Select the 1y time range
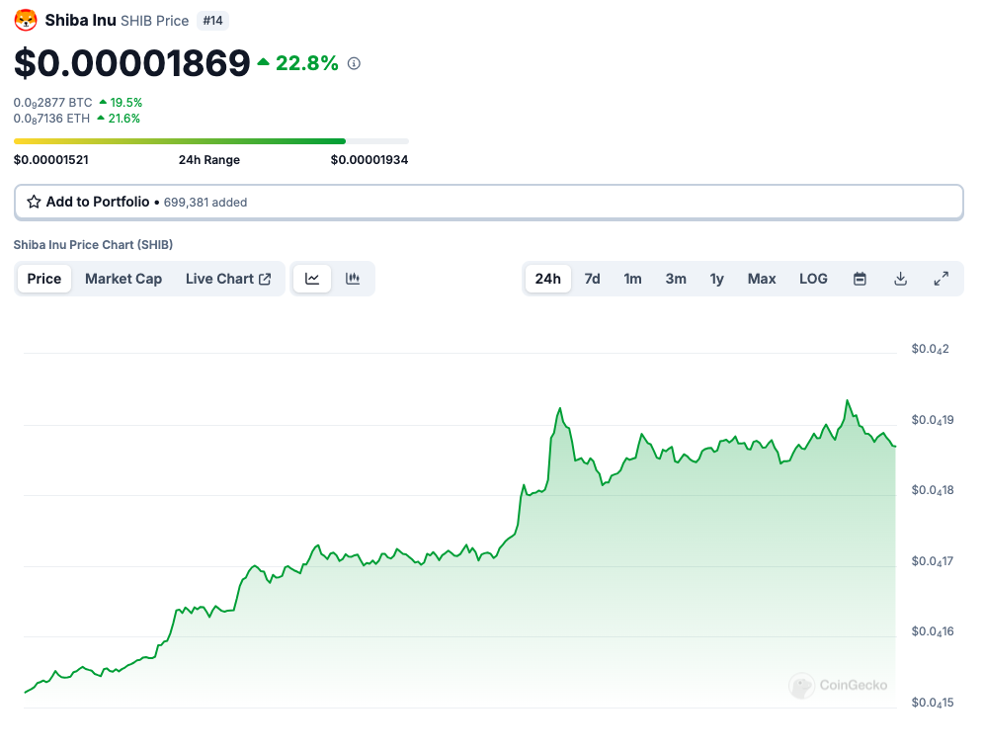The width and height of the screenshot is (984, 751). point(716,279)
